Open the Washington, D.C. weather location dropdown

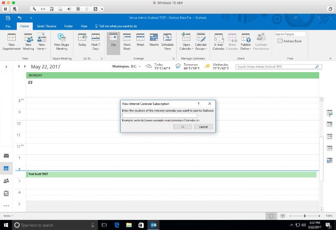(x=139, y=67)
